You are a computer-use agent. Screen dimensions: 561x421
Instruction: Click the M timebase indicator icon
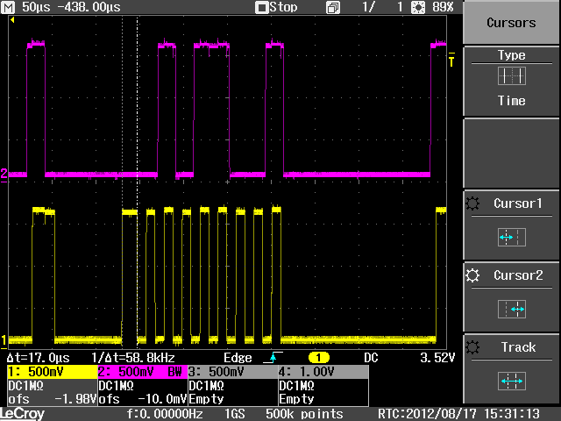click(8, 7)
